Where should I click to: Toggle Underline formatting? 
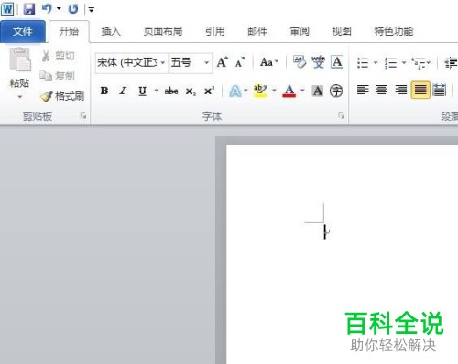[x=142, y=91]
